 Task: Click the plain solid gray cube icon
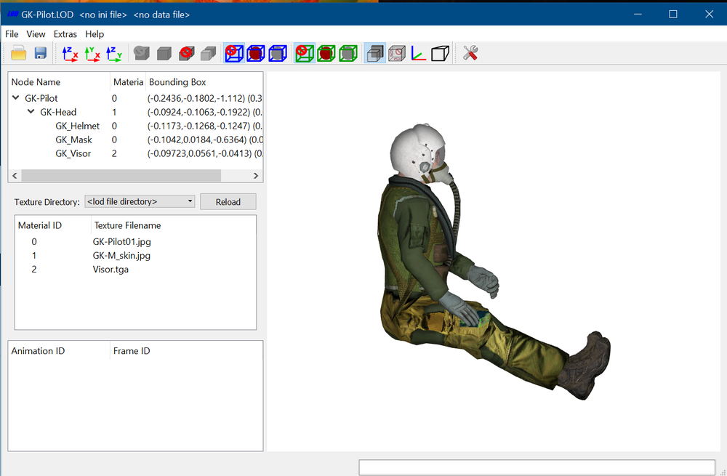click(164, 53)
